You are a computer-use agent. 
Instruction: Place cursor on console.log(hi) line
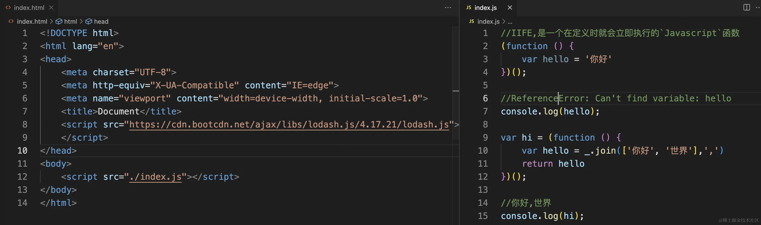[x=542, y=216]
